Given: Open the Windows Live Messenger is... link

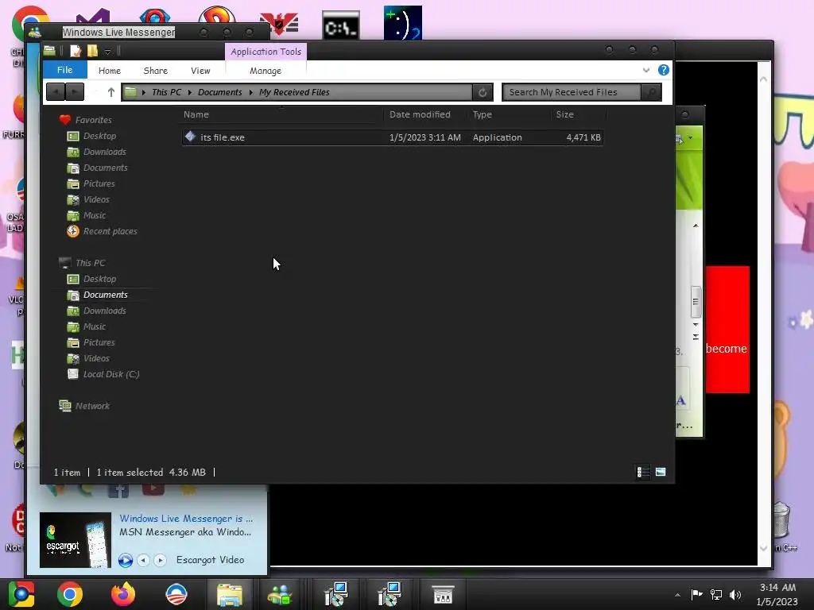Looking at the screenshot, I should pyautogui.click(x=186, y=518).
